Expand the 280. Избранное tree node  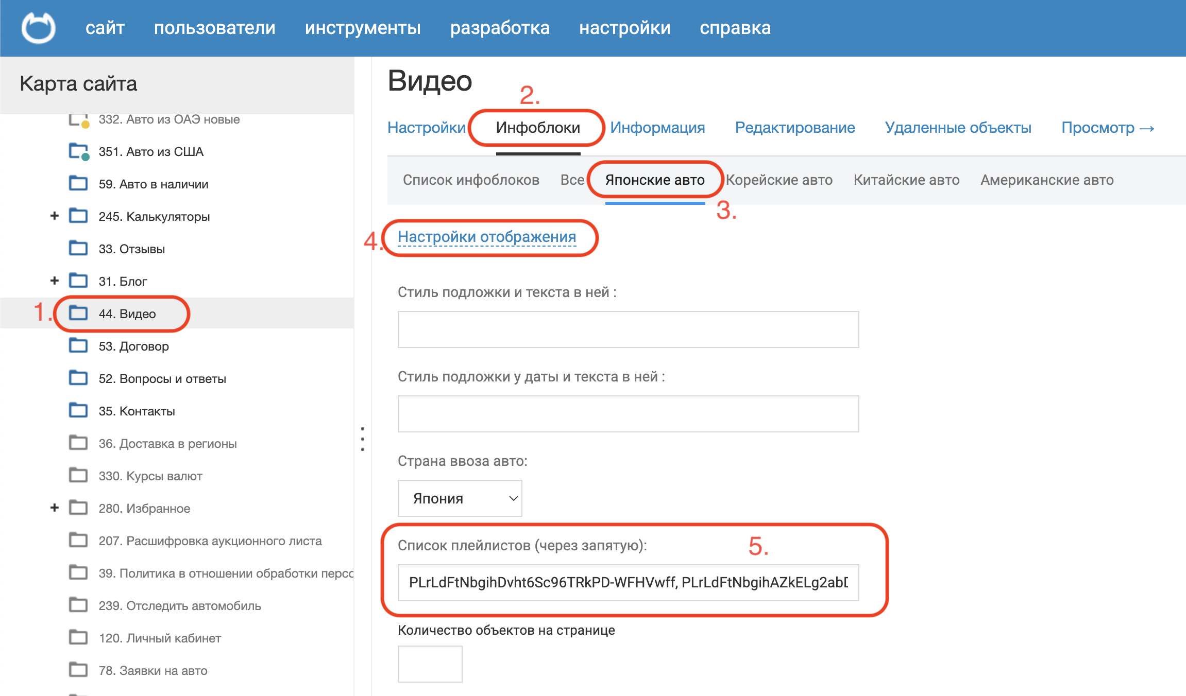tap(55, 508)
